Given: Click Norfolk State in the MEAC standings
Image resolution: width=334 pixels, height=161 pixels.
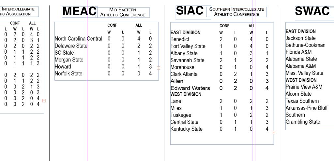Looking at the screenshot, I should [x=68, y=74].
